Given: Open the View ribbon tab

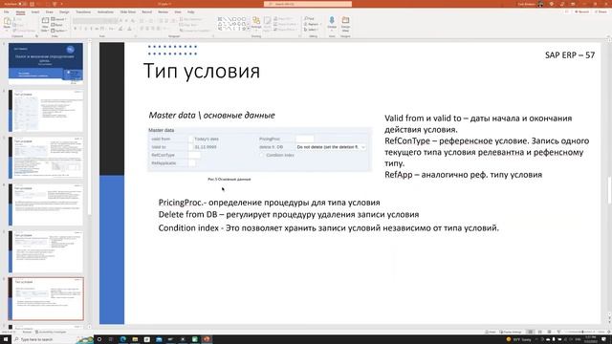Looking at the screenshot, I should (178, 12).
